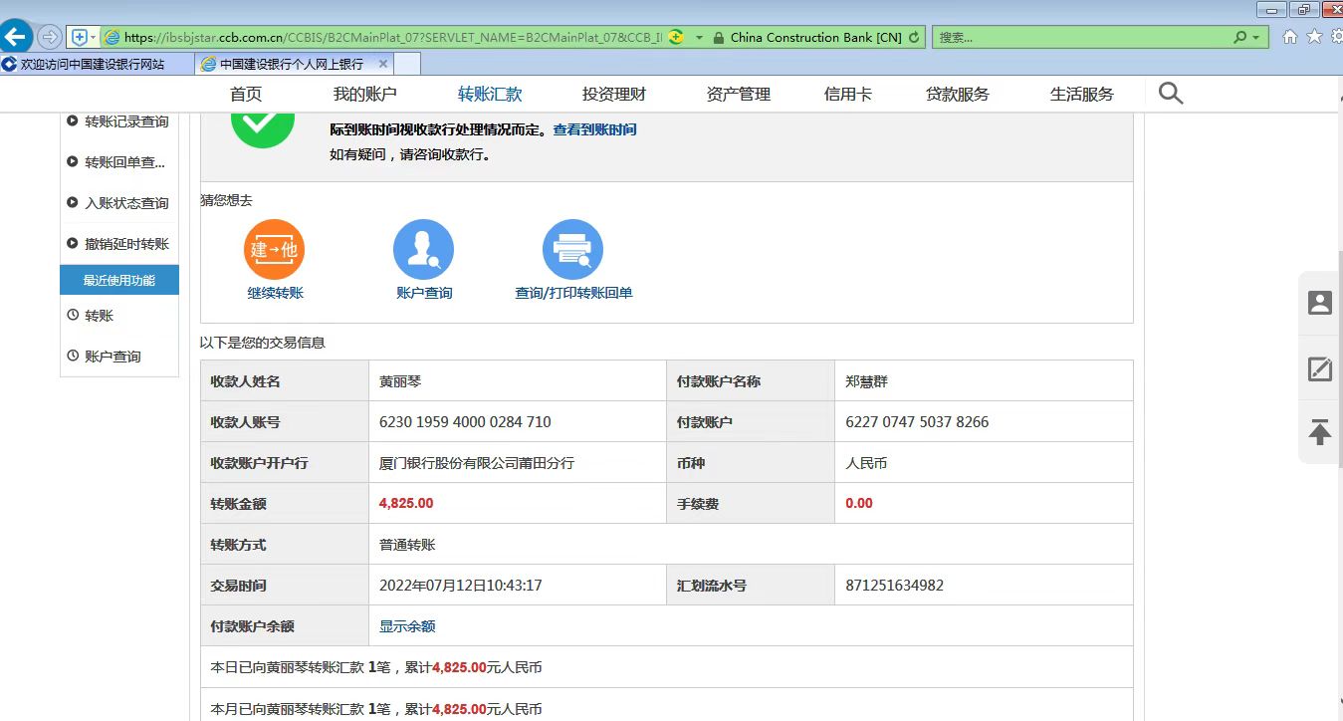Screen dimensions: 1343x721
Task: Open 信用卡 menu
Action: click(848, 95)
